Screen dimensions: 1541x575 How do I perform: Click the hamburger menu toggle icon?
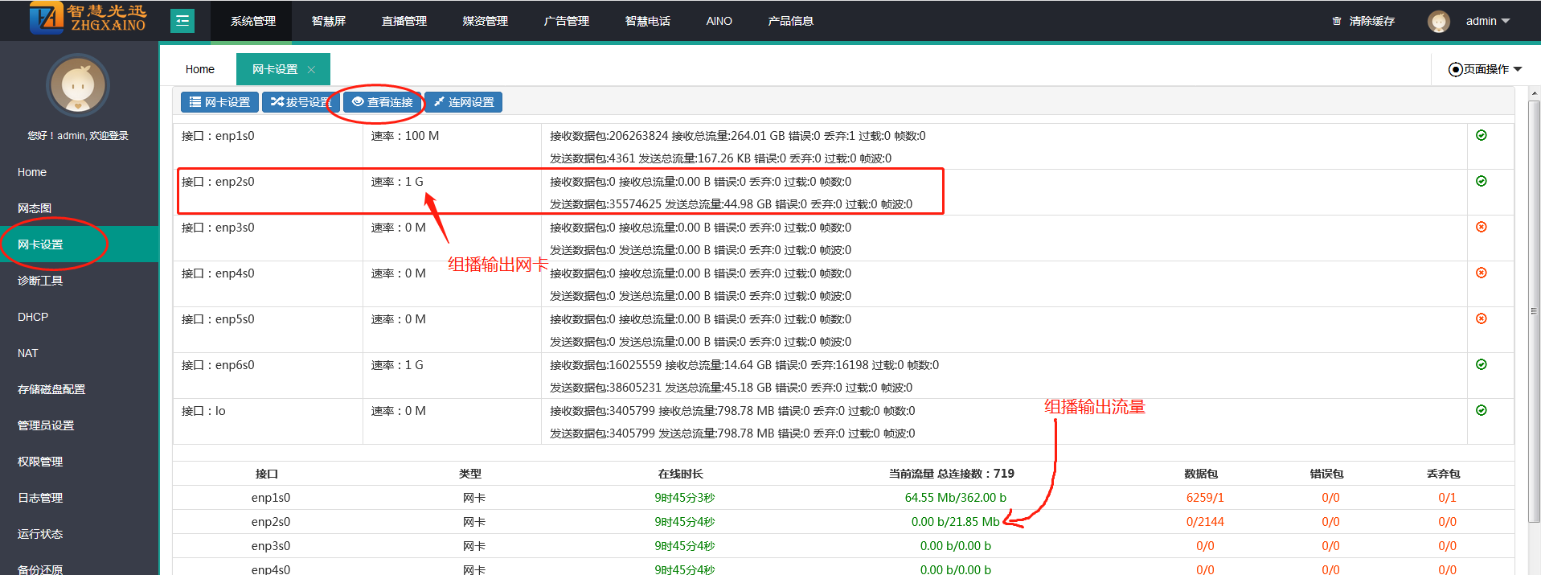(182, 21)
